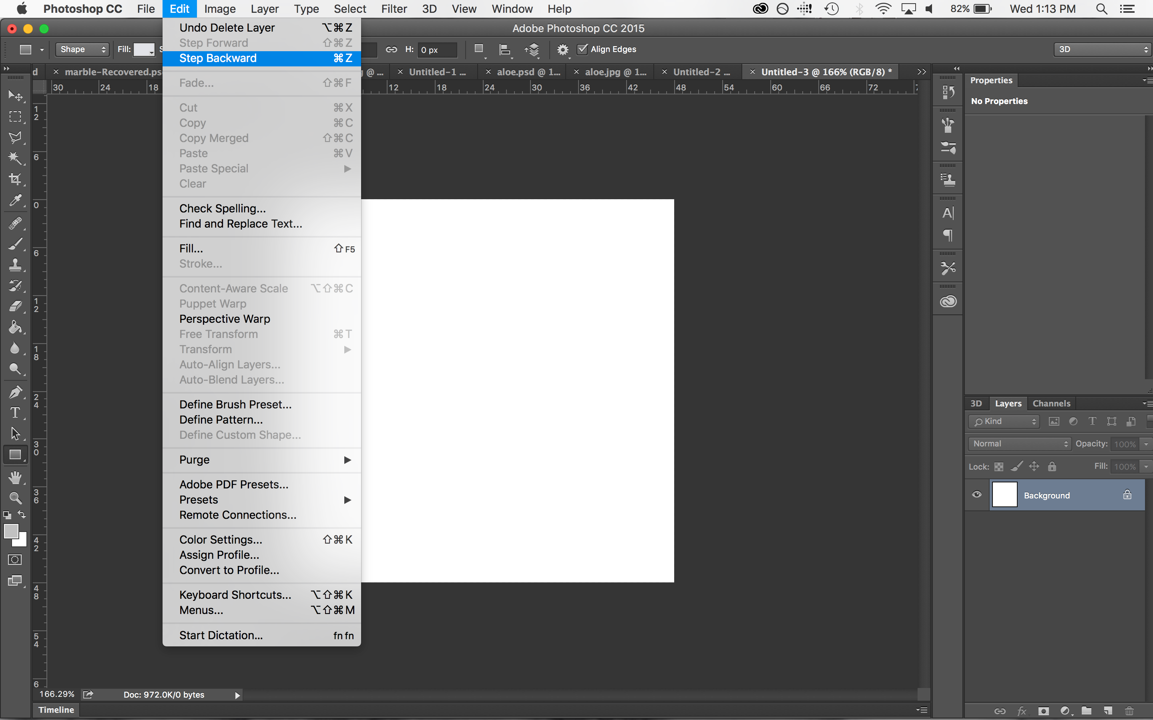Select the Move tool

pos(15,96)
